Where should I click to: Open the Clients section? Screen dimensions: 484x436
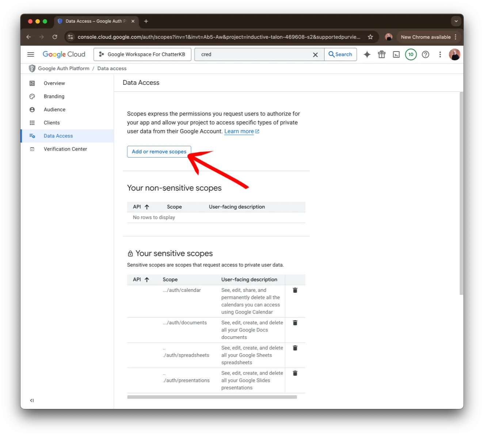point(67,123)
